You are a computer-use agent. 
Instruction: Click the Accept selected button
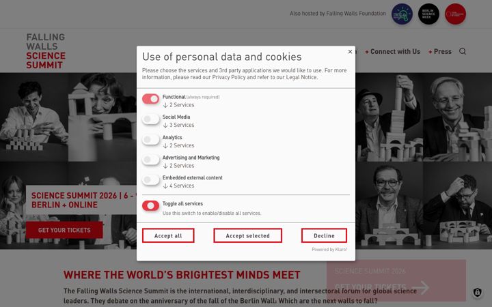point(247,235)
